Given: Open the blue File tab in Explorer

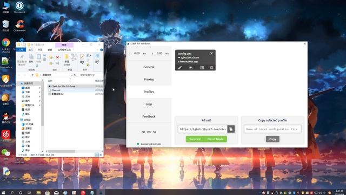Looking at the screenshot, I should coord(21,50).
